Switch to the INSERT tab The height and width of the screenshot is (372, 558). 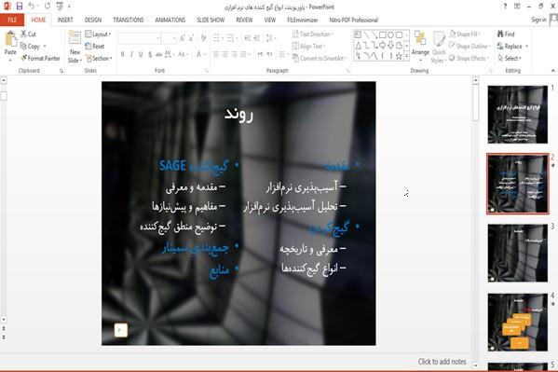(65, 20)
